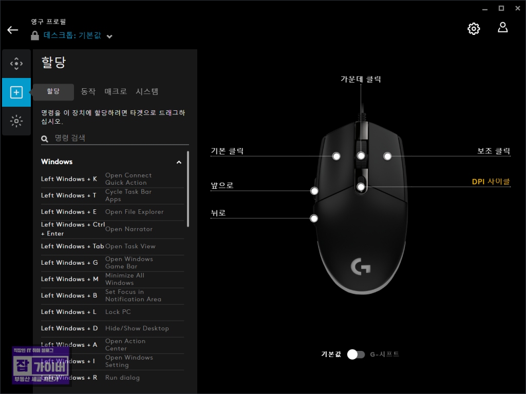The width and height of the screenshot is (526, 394).
Task: Select the 기본 클릭 button marker on mouse
Action: tap(336, 156)
